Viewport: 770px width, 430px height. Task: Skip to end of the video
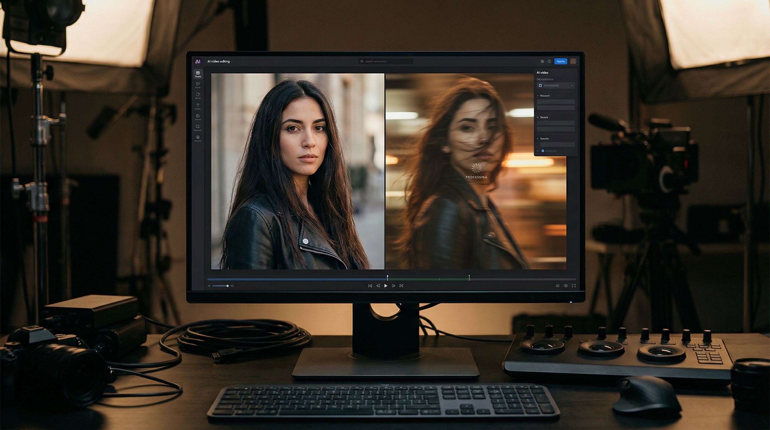[402, 286]
